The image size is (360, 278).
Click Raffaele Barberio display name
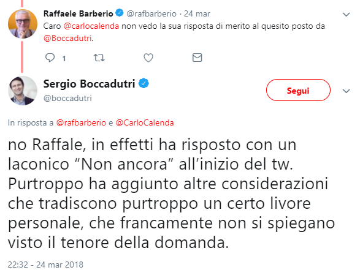click(x=79, y=13)
